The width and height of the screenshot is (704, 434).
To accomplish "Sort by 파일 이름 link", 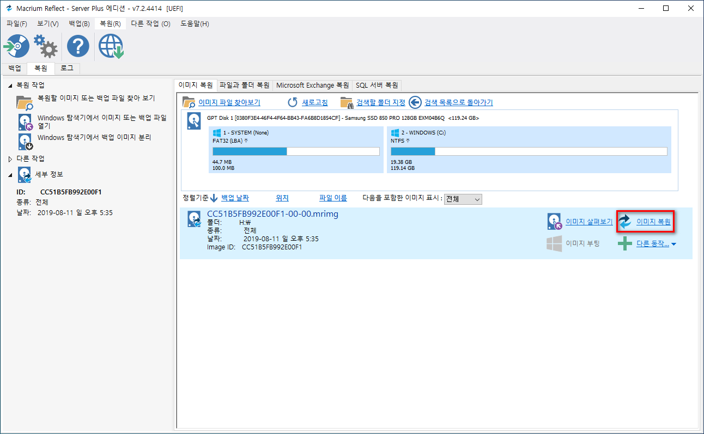I will pyautogui.click(x=333, y=198).
